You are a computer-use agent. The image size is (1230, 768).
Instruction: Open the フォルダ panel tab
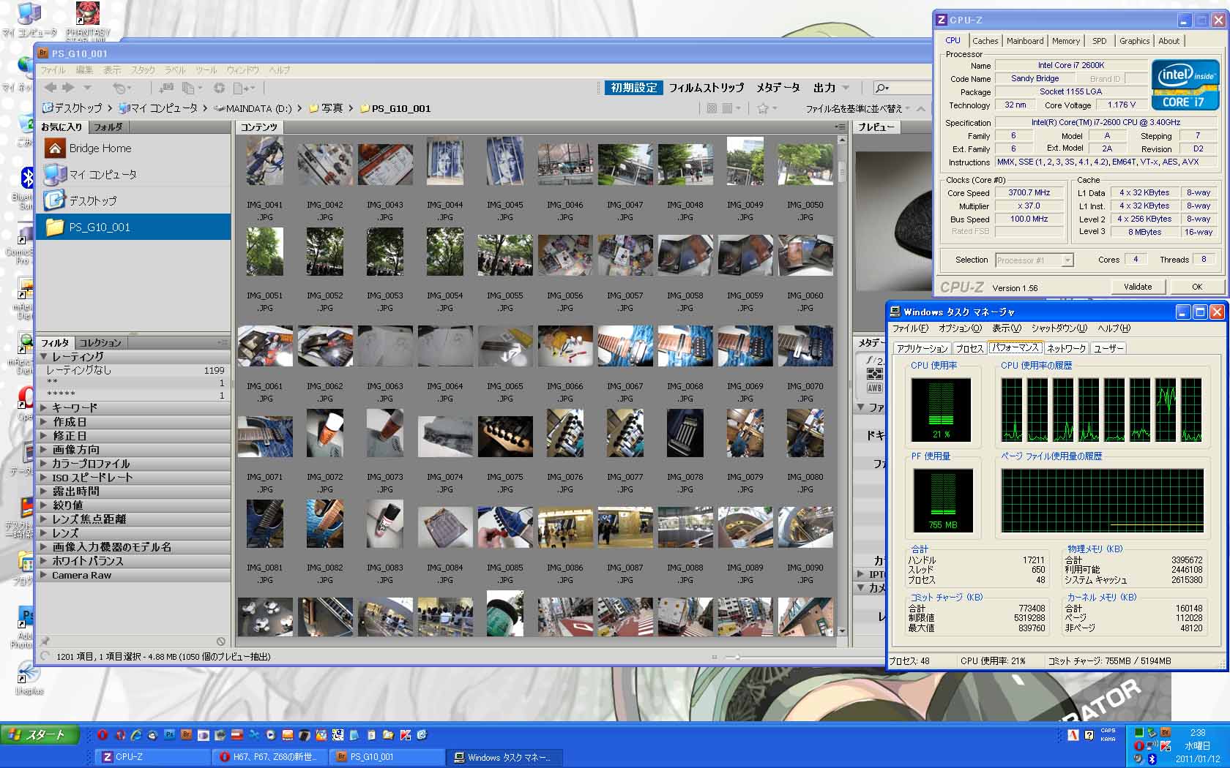pyautogui.click(x=108, y=127)
